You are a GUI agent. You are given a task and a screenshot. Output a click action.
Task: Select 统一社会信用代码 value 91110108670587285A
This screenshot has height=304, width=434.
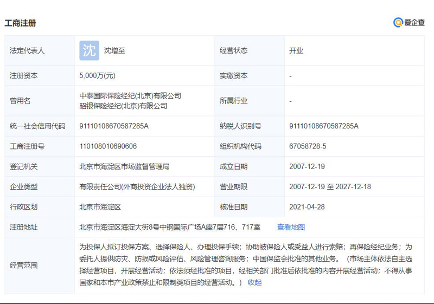[114, 126]
